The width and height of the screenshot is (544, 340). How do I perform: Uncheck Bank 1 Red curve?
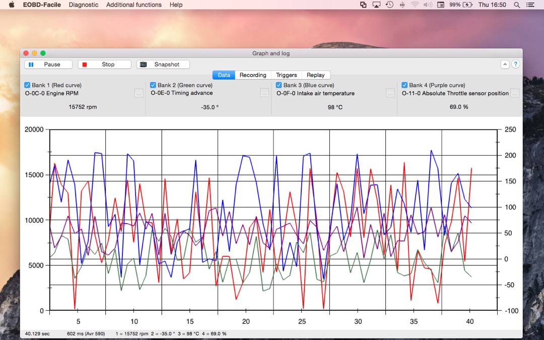(x=28, y=85)
